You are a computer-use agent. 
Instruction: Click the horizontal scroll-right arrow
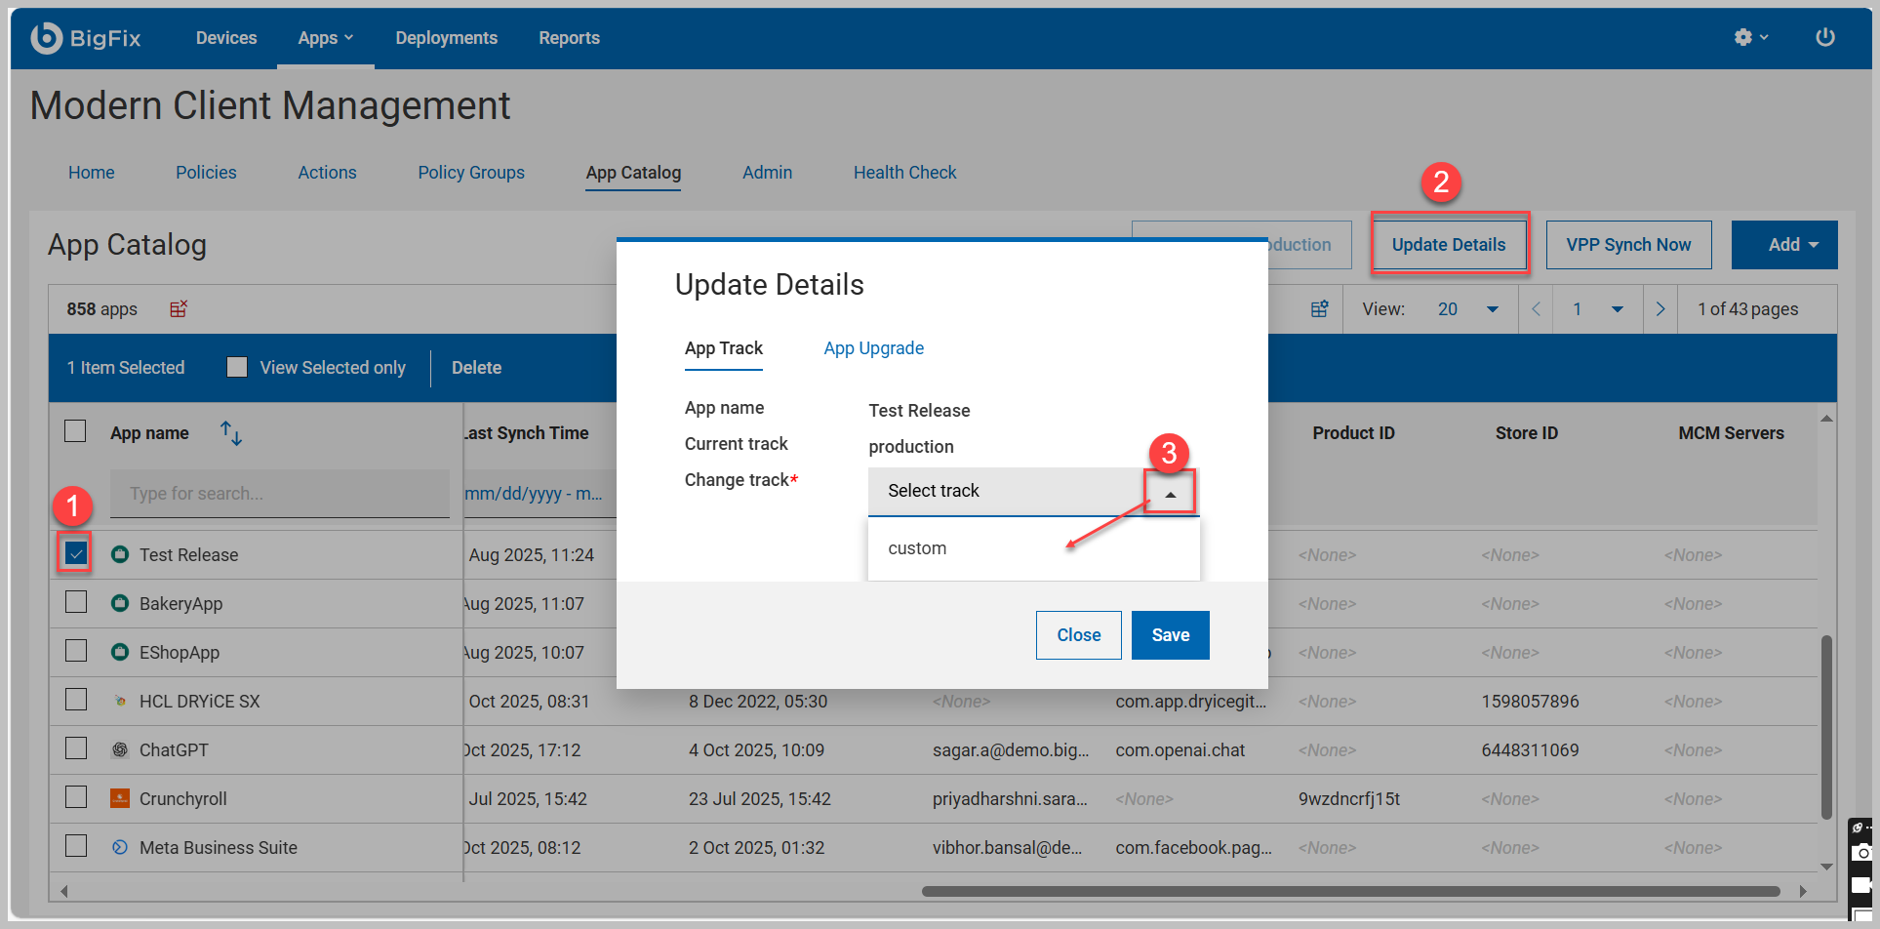click(x=1803, y=891)
